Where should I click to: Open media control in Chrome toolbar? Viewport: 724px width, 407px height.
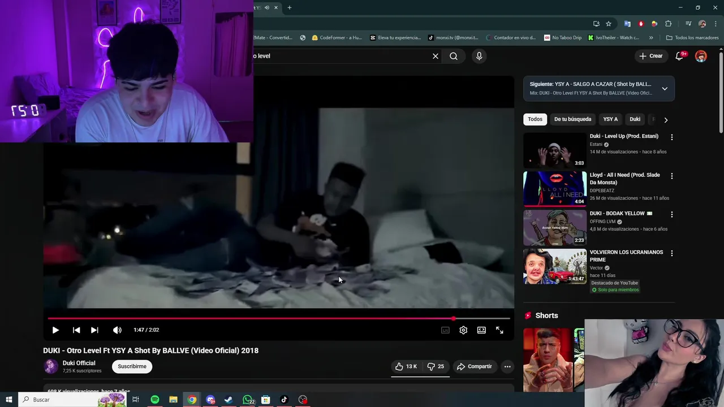tap(688, 24)
